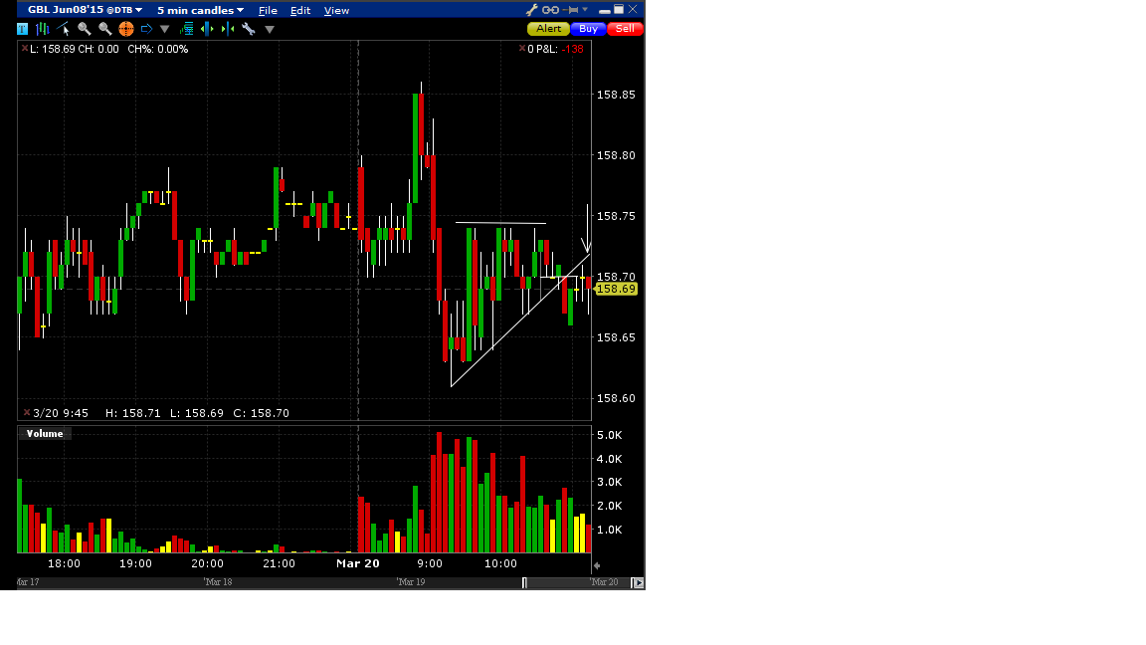The width and height of the screenshot is (1146, 645).
Task: Click the title bar wrench configure icon
Action: 531,10
